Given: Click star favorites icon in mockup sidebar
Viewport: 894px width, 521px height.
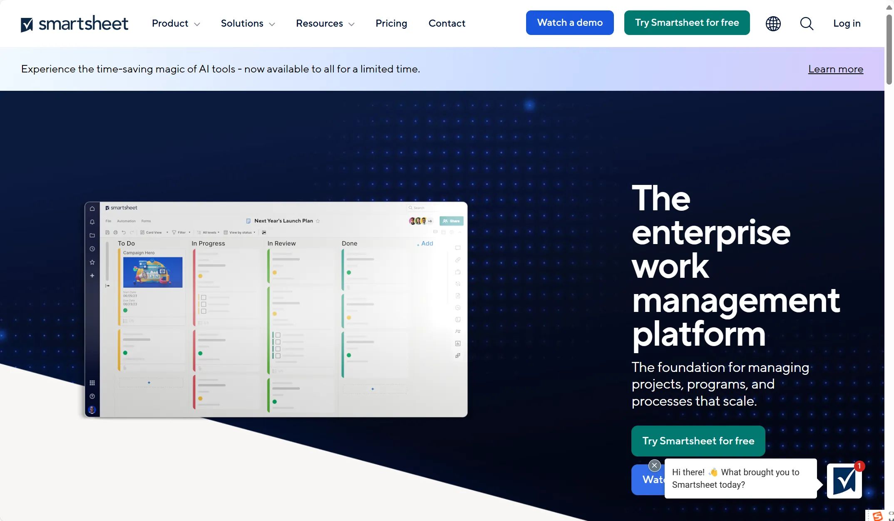Looking at the screenshot, I should click(x=92, y=262).
